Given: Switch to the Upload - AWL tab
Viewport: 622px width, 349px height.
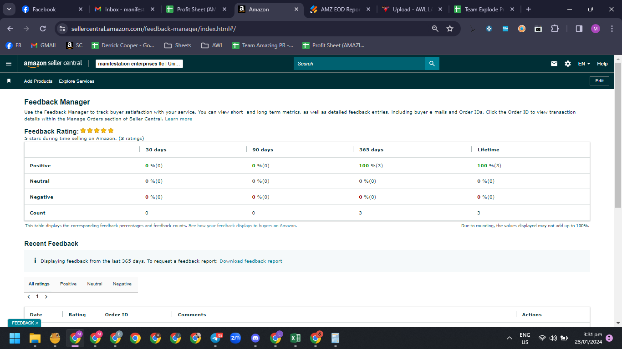Looking at the screenshot, I should tap(412, 9).
